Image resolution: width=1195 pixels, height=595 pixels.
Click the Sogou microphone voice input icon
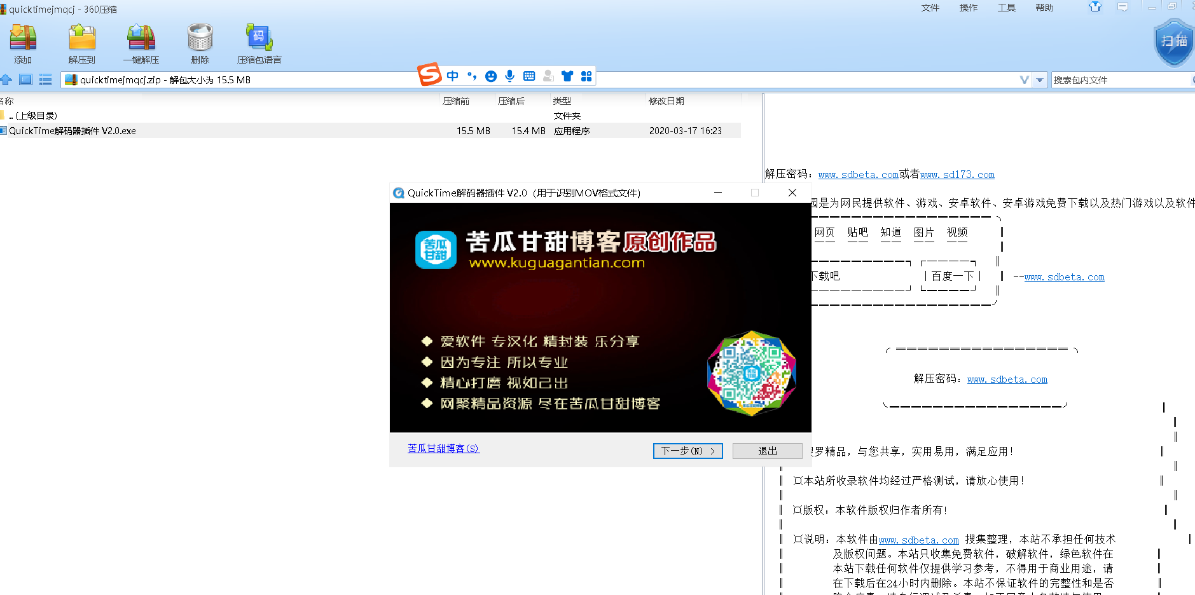click(x=509, y=76)
